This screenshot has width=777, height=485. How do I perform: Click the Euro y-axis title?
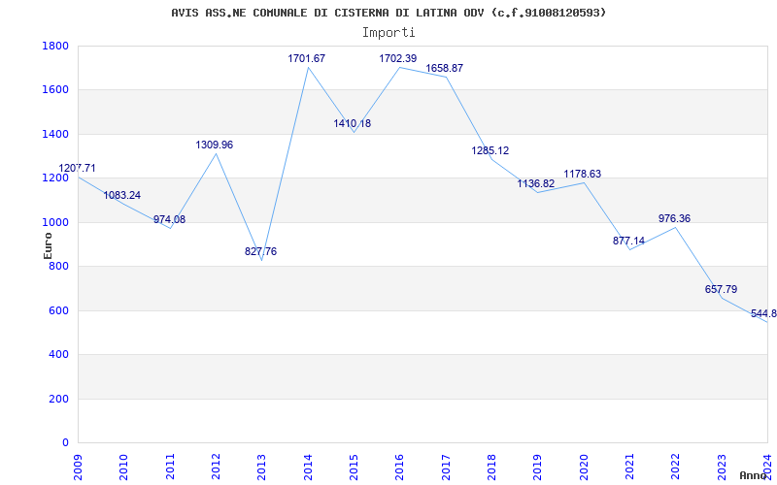[x=48, y=245]
